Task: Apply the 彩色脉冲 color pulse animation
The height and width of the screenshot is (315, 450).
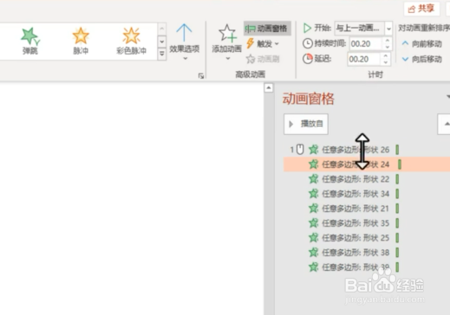Action: coord(131,41)
